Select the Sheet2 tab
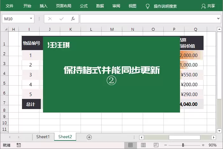 click(x=65, y=137)
